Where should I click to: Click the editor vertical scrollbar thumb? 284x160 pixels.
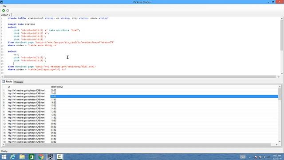coord(282,35)
